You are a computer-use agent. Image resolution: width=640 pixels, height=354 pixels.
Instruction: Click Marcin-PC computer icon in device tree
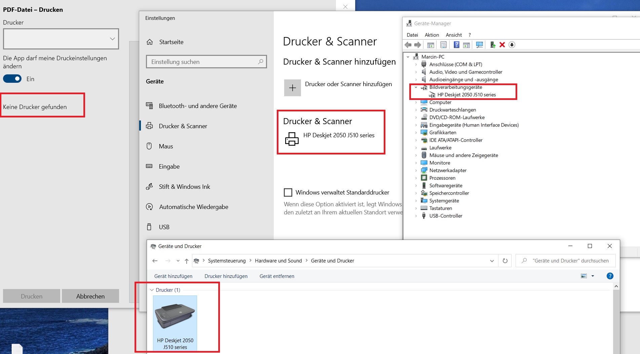point(416,57)
